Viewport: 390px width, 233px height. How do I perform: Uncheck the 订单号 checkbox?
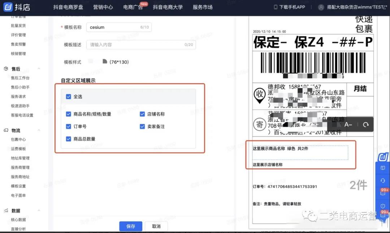pos(69,126)
